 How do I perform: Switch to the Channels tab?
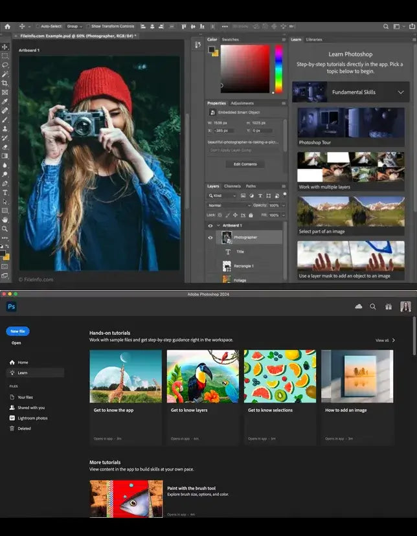pos(232,186)
